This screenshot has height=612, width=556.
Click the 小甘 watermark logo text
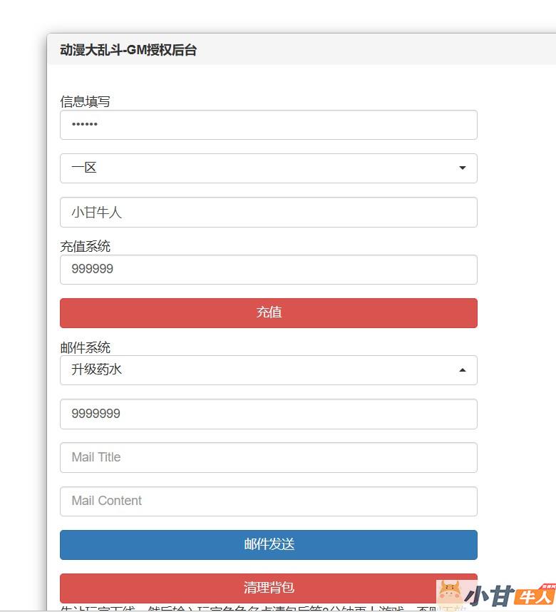click(489, 596)
